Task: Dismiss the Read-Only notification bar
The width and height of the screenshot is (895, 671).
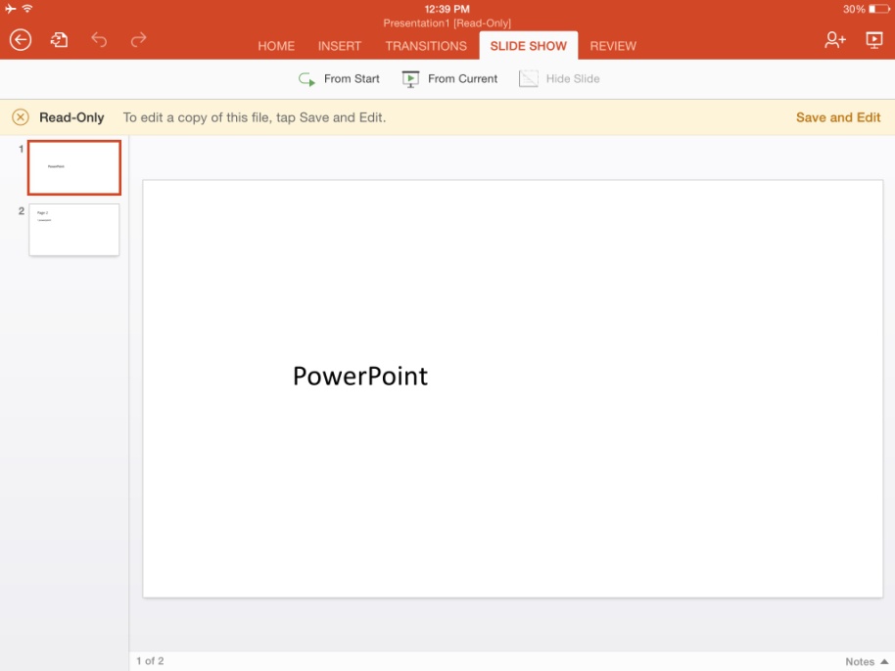Action: (x=21, y=117)
